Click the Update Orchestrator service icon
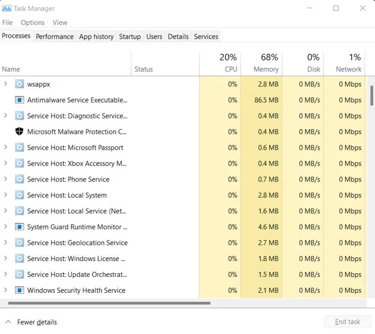375x334 pixels. (19, 274)
